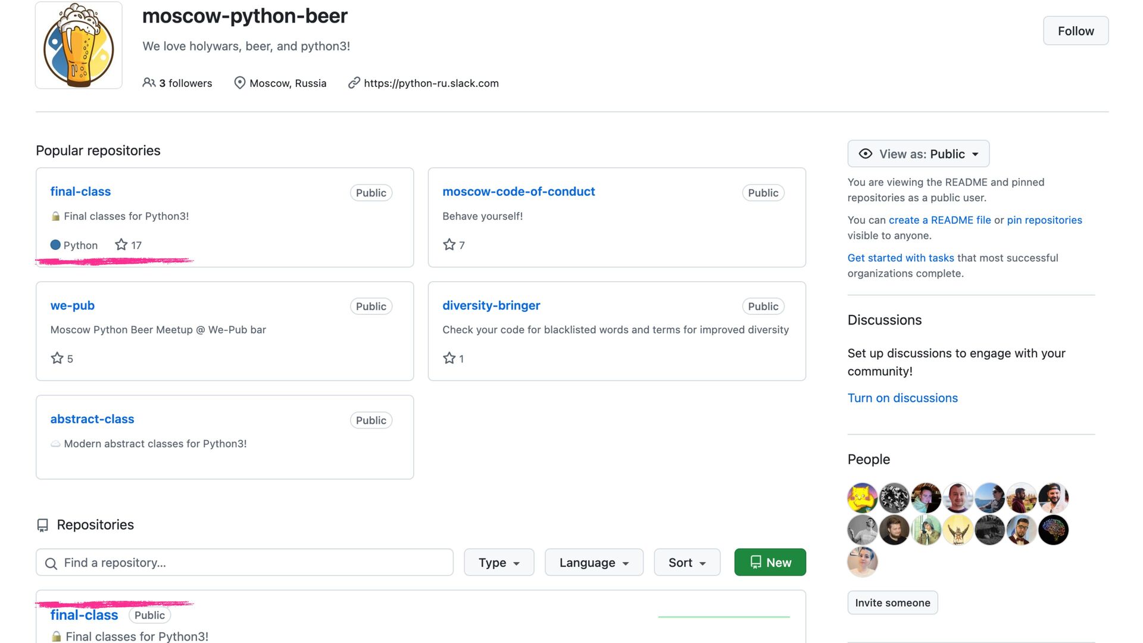Click the first member avatar under People
The height and width of the screenshot is (643, 1143).
coord(862,498)
